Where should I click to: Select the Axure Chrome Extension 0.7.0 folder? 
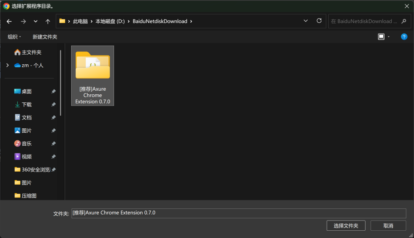[93, 75]
